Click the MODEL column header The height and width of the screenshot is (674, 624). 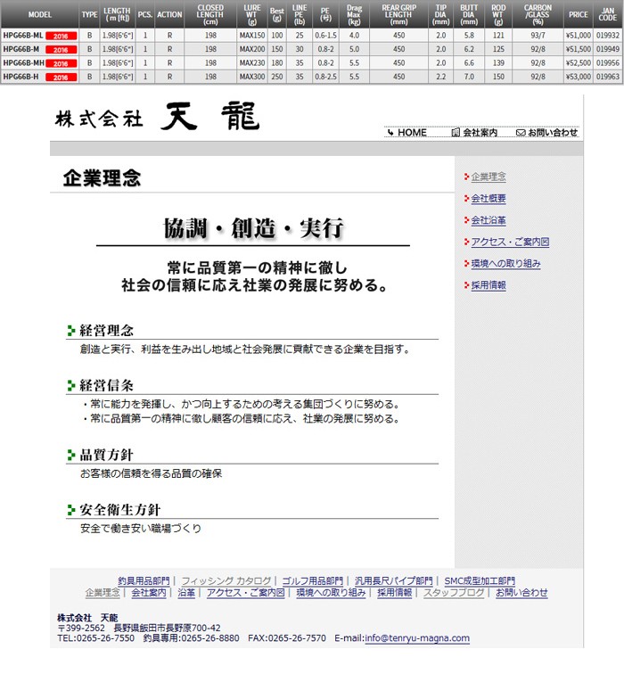click(39, 14)
